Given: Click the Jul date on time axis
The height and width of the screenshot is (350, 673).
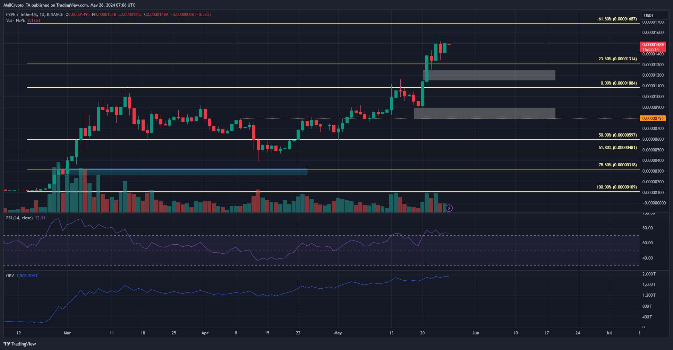Looking at the screenshot, I should pos(608,333).
